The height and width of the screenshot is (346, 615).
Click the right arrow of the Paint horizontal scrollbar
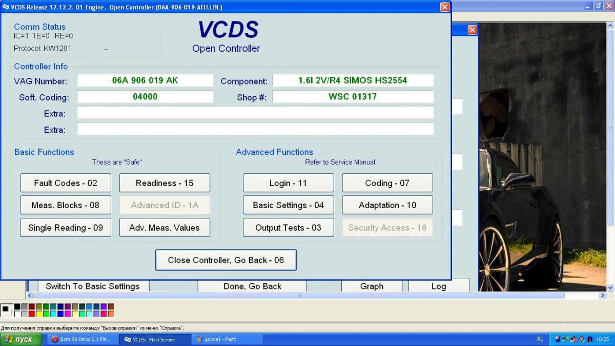[603, 295]
